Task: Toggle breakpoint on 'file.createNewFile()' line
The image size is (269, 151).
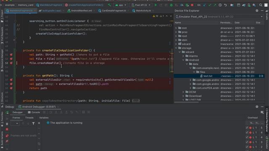Action: (x=11, y=63)
